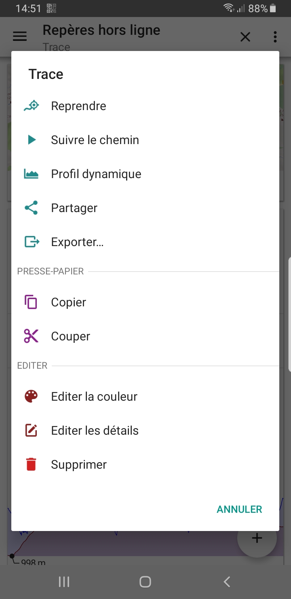
Task: Choose Editer la couleur option
Action: click(94, 397)
